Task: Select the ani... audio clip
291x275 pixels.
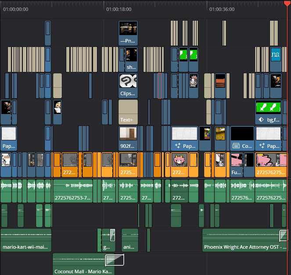Action: (130, 240)
